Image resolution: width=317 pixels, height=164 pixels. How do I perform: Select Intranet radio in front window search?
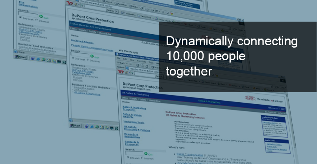click(x=128, y=157)
